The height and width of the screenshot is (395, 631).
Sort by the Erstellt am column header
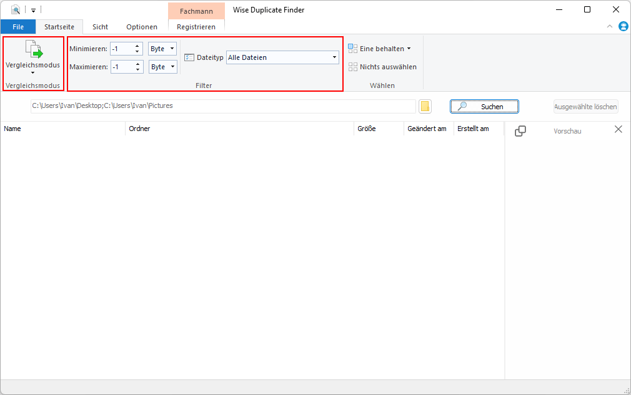pyautogui.click(x=479, y=129)
